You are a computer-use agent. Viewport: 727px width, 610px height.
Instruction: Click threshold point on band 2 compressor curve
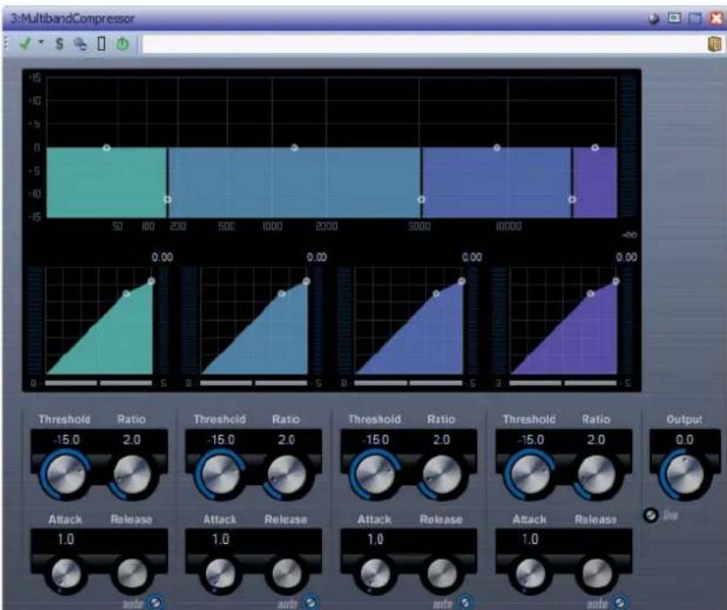pos(282,294)
